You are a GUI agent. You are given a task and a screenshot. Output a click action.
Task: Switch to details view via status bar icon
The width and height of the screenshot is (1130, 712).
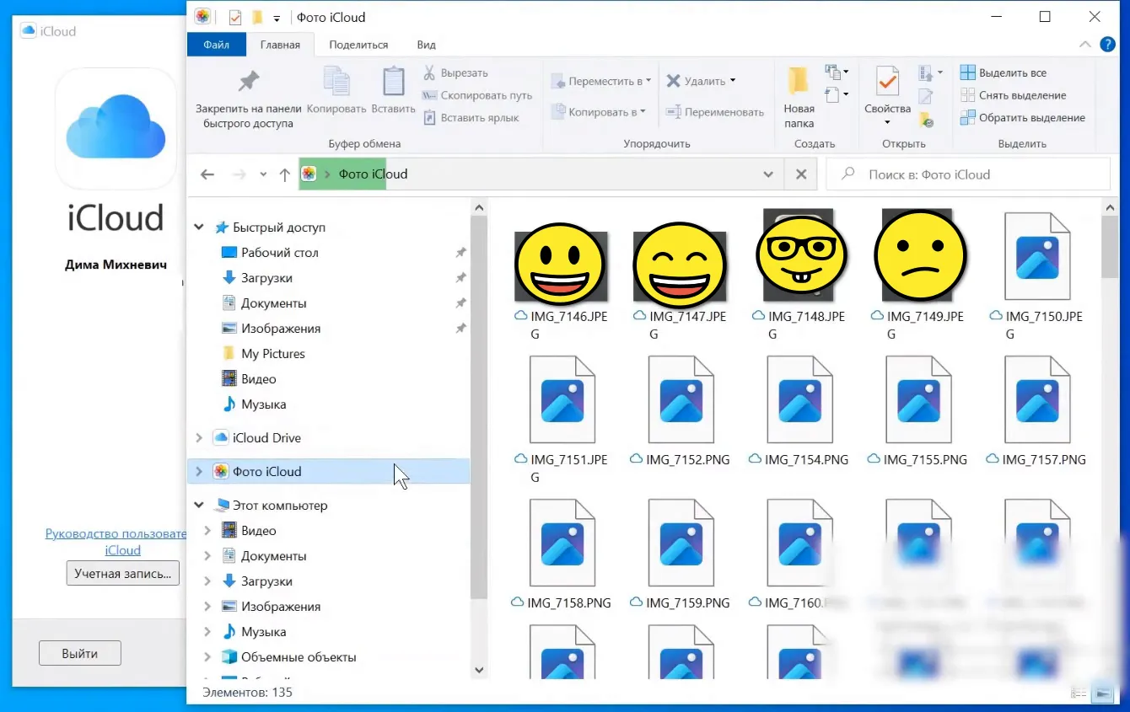pyautogui.click(x=1078, y=693)
